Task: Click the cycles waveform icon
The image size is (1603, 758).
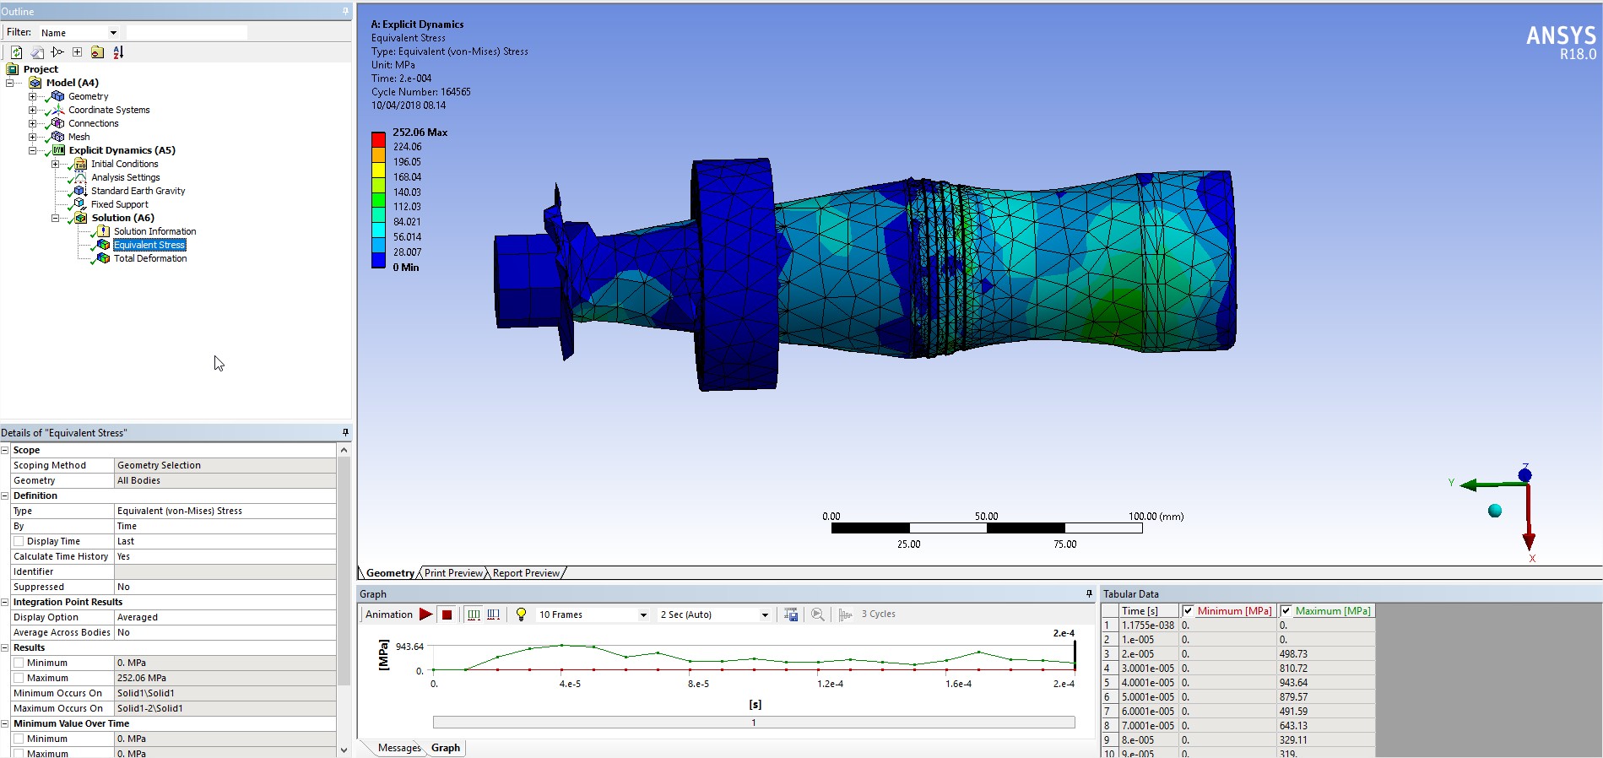Action: (845, 615)
